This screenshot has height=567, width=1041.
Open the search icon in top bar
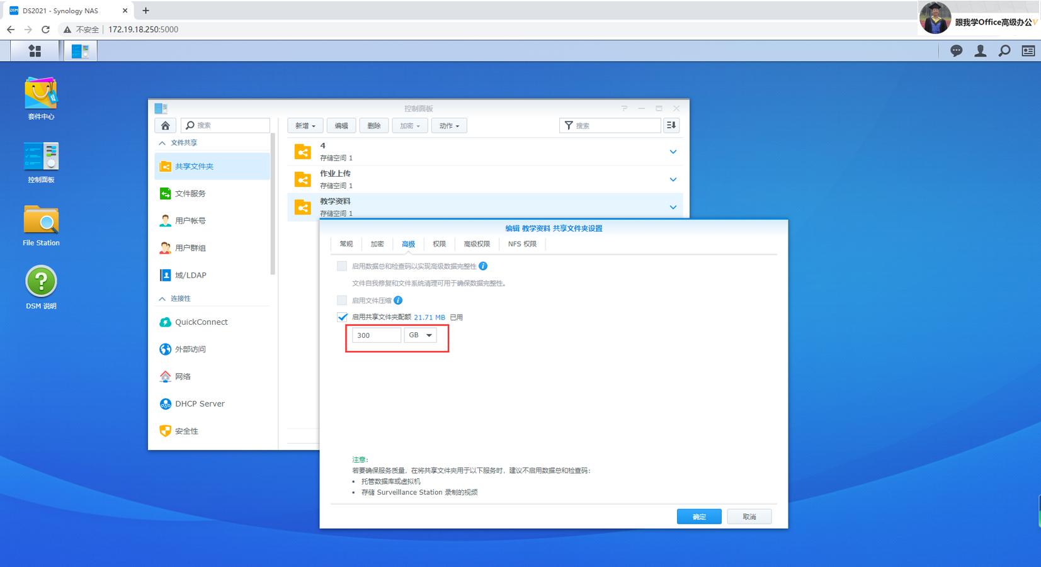coord(1004,50)
